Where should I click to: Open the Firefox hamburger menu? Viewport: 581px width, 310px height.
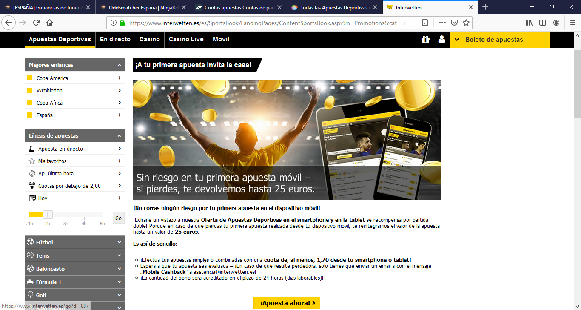(572, 23)
